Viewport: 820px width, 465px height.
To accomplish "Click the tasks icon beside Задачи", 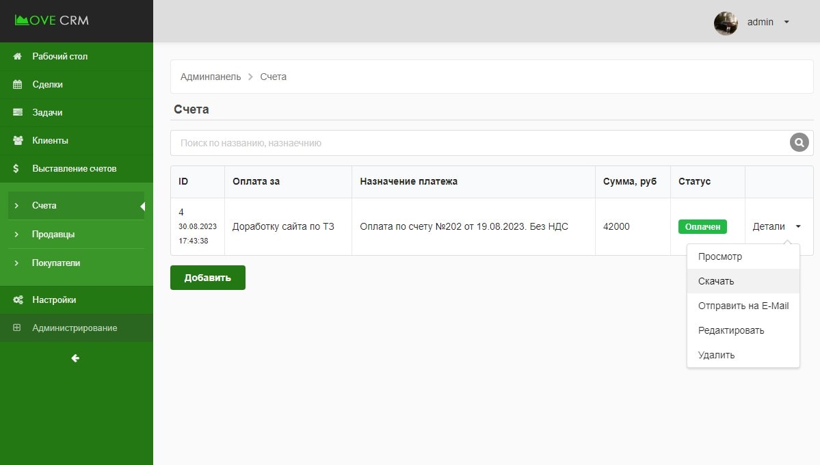I will [18, 112].
